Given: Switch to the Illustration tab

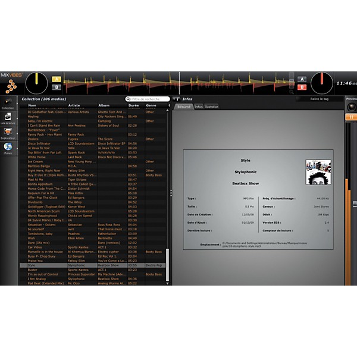Looking at the screenshot, I should tap(211, 107).
